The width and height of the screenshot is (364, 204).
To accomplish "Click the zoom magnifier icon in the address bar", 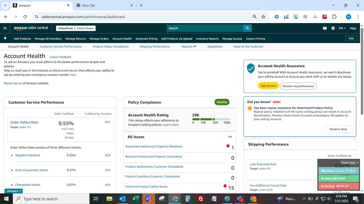I will 254,17.
